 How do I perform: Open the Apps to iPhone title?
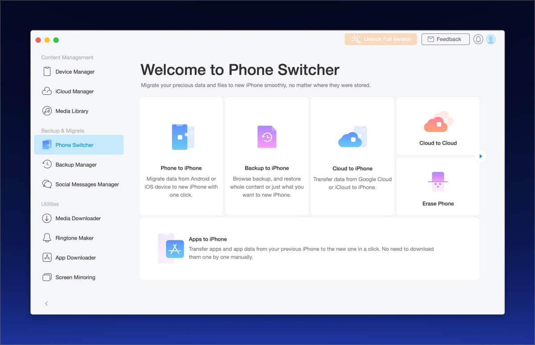click(208, 239)
